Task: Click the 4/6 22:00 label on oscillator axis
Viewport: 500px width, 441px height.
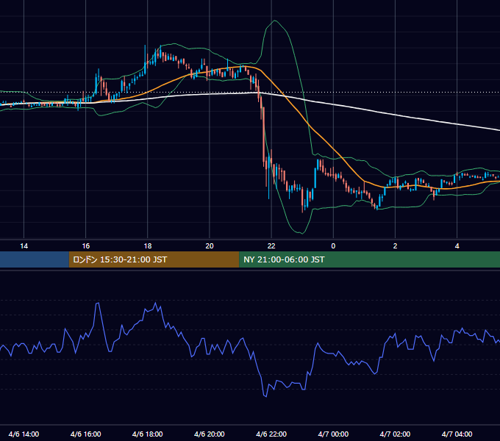Action: [x=271, y=434]
